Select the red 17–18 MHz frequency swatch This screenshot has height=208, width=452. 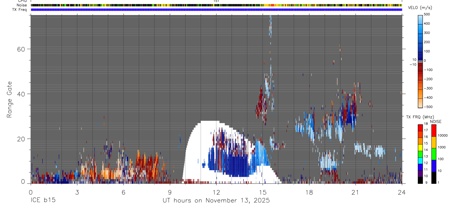420,128
